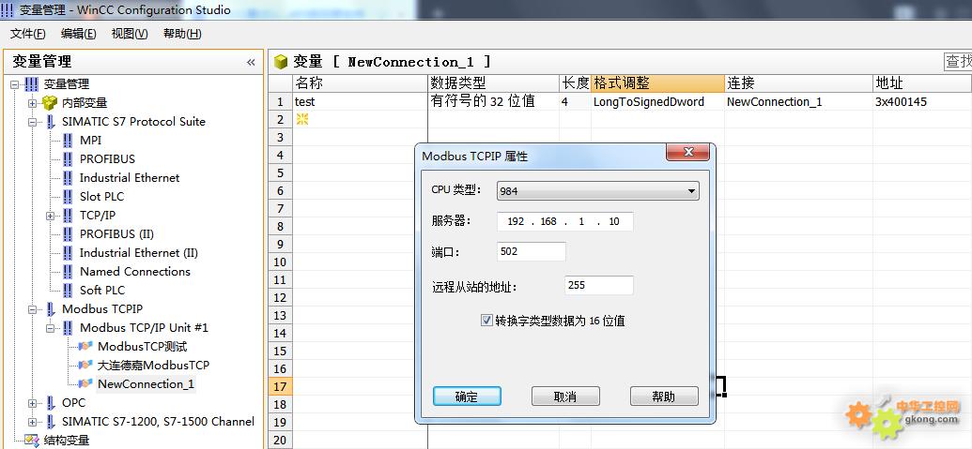Click the LongToSignedDword cell
972x449 pixels.
tap(657, 101)
